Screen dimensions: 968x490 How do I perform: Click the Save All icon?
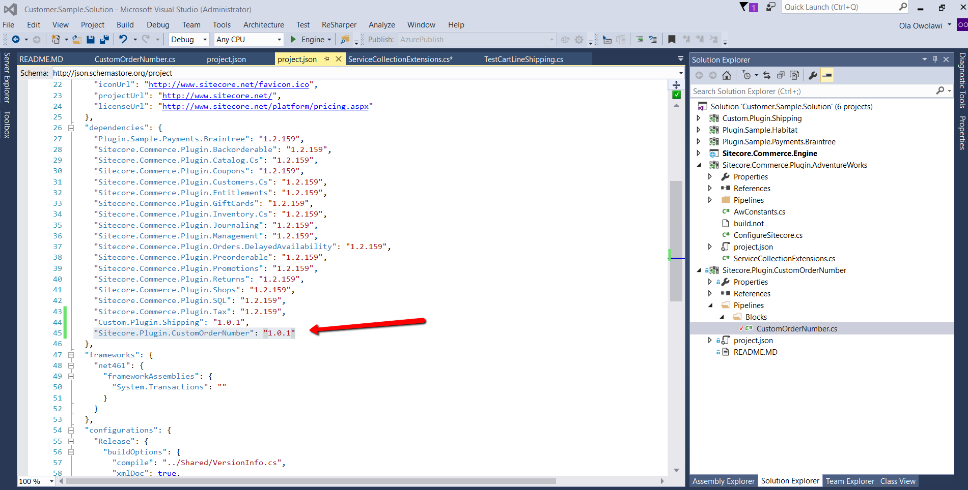[x=104, y=39]
